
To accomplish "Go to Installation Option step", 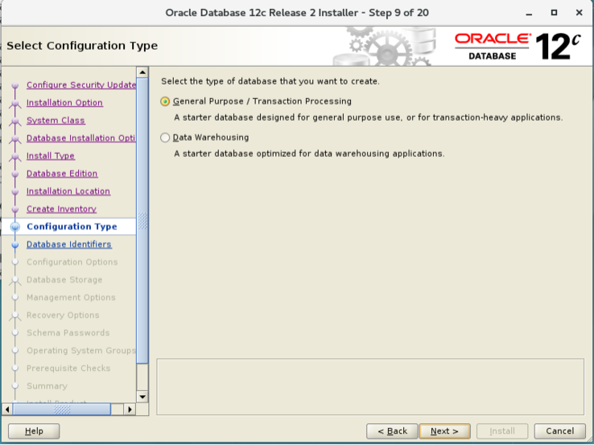I will tap(64, 103).
